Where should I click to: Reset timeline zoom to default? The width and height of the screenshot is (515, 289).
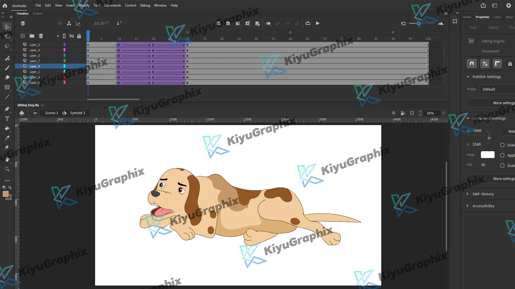[403, 23]
